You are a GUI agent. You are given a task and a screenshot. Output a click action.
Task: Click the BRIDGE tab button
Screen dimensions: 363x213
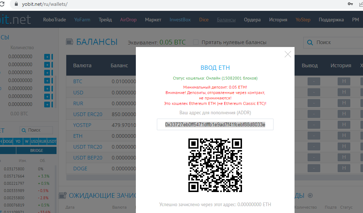click(36, 151)
